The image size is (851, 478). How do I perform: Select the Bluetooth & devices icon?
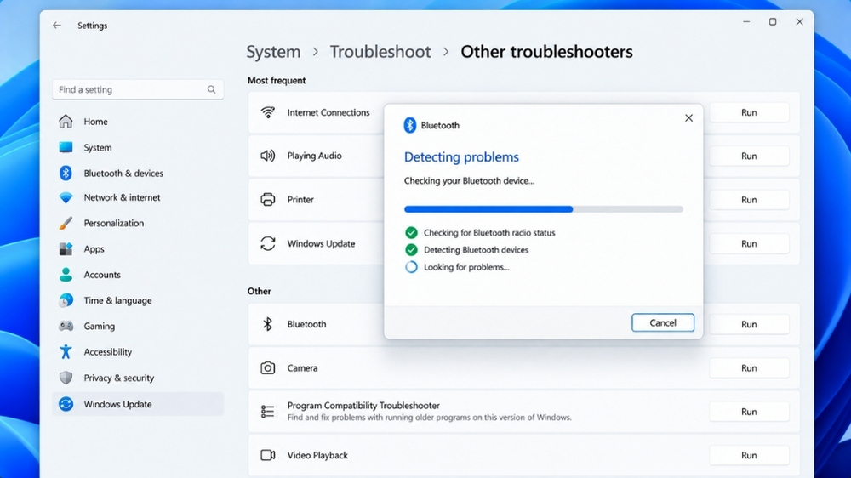[66, 173]
